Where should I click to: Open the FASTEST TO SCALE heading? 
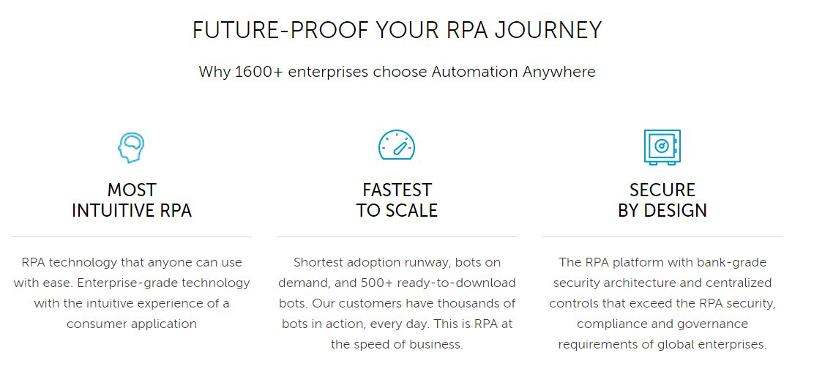point(397,201)
